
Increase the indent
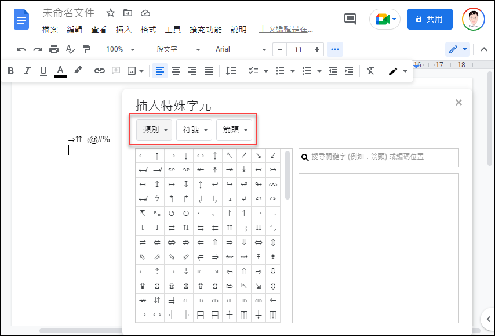tap(349, 71)
